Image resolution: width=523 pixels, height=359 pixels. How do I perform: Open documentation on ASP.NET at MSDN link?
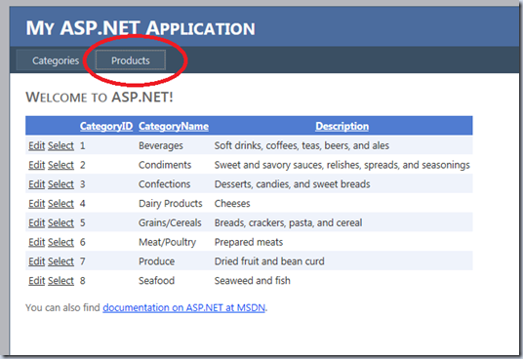coord(184,307)
